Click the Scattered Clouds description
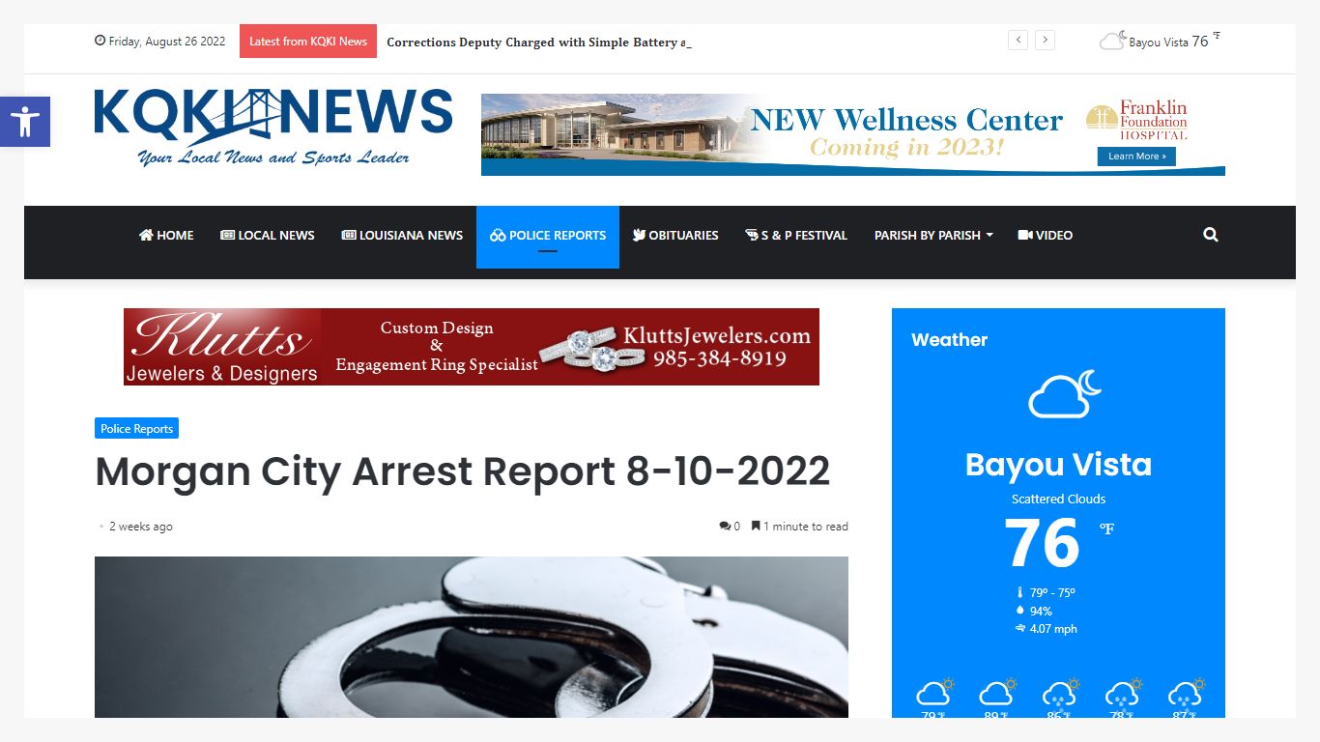 1058,499
